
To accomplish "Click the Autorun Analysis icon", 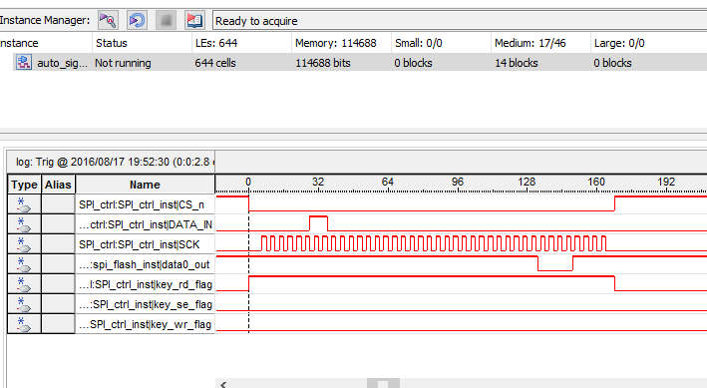I will pyautogui.click(x=137, y=20).
